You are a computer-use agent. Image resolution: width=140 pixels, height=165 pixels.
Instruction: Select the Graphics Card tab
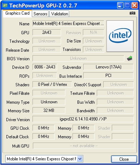pyautogui.click(x=17, y=13)
